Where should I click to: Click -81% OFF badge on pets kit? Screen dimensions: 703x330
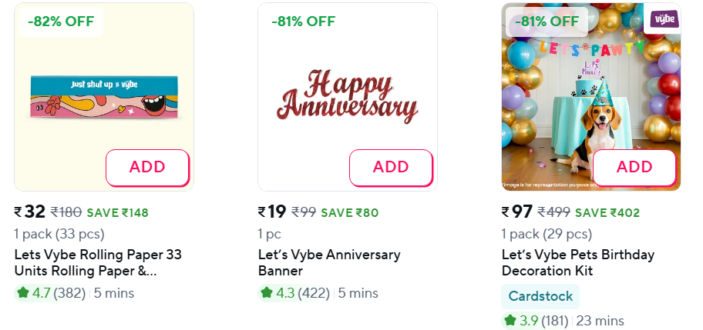click(x=547, y=22)
